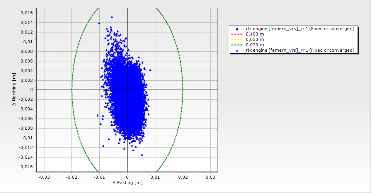Select the 0.100 m legend label
371x193 pixels.
pos(255,34)
